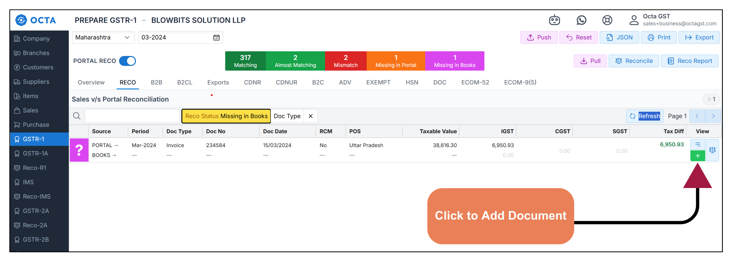732x264 pixels.
Task: Click the green plus add document icon
Action: pos(697,156)
